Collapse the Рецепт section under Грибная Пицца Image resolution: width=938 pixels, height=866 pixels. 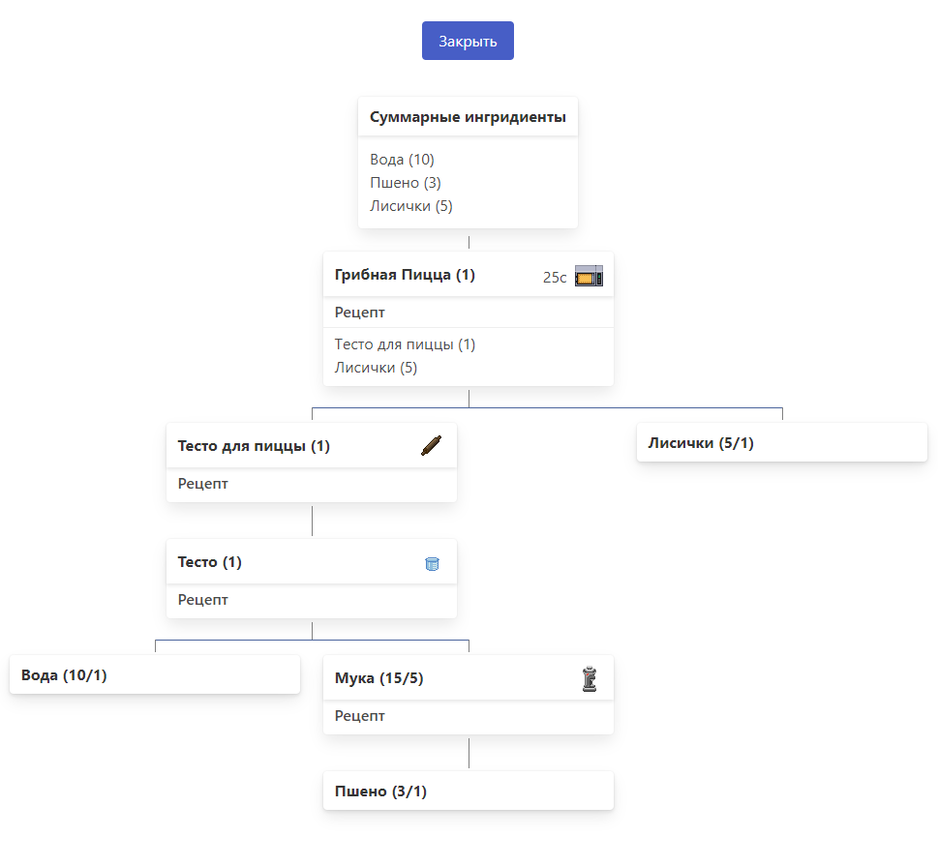click(360, 313)
